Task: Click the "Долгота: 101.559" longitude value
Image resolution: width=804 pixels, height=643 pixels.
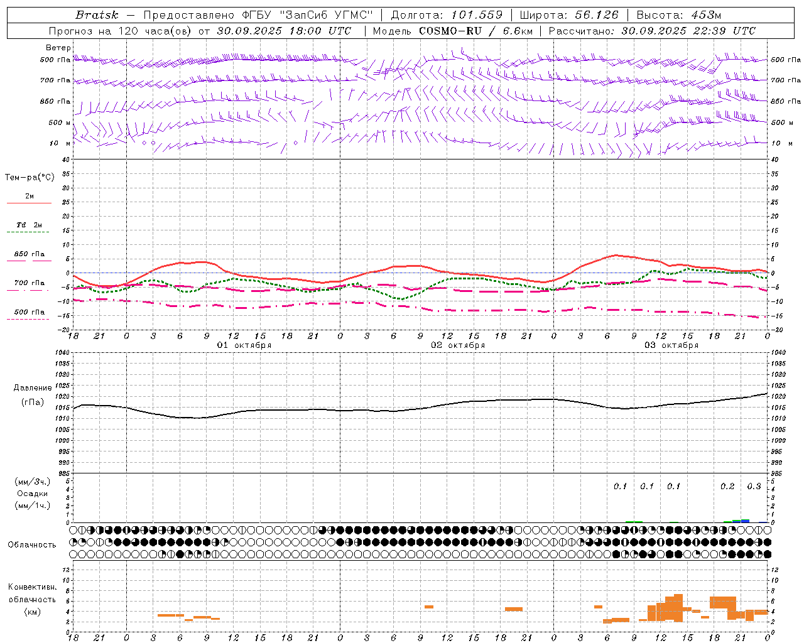Action: click(x=447, y=15)
